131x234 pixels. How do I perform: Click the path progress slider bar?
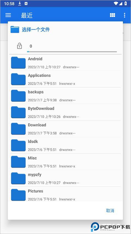72,52
